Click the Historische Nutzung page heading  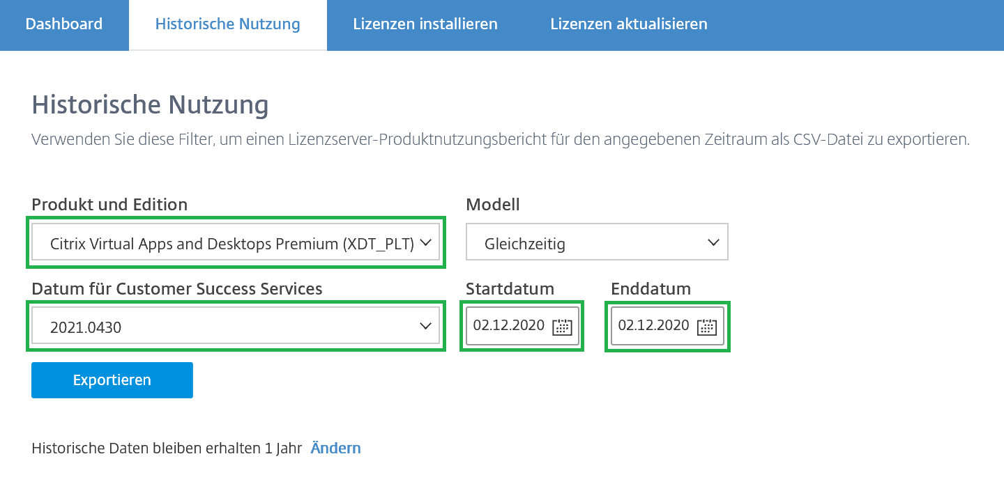pyautogui.click(x=151, y=104)
